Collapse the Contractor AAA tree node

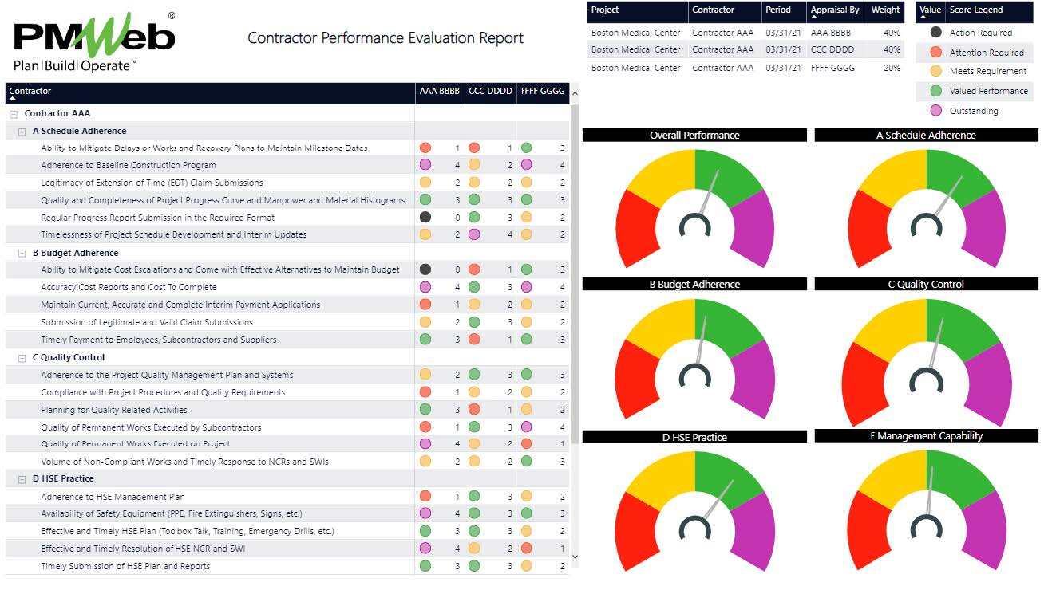coord(14,114)
